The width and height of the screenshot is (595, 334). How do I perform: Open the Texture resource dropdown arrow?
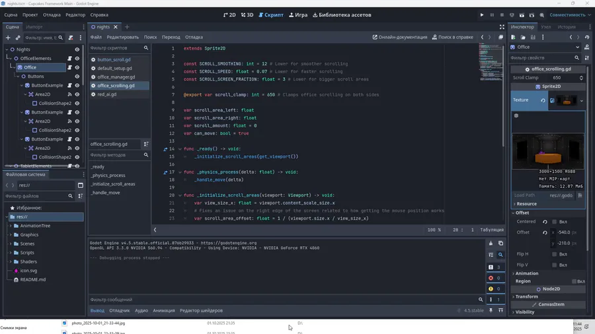581,101
